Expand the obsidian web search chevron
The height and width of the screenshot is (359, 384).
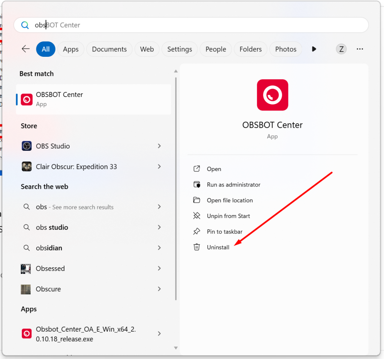pos(159,248)
